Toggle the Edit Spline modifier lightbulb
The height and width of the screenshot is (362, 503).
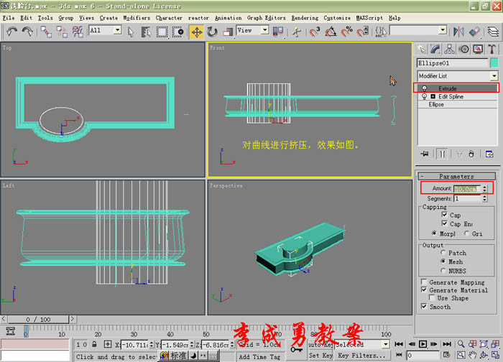click(424, 96)
